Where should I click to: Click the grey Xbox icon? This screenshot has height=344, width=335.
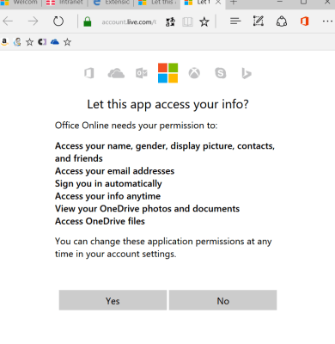click(x=194, y=73)
